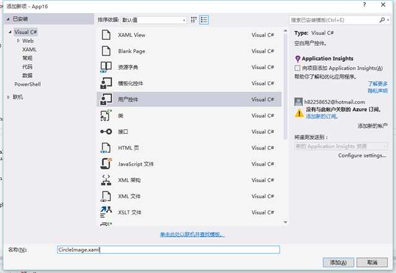Open the search options dropdown arrow

tap(388, 20)
